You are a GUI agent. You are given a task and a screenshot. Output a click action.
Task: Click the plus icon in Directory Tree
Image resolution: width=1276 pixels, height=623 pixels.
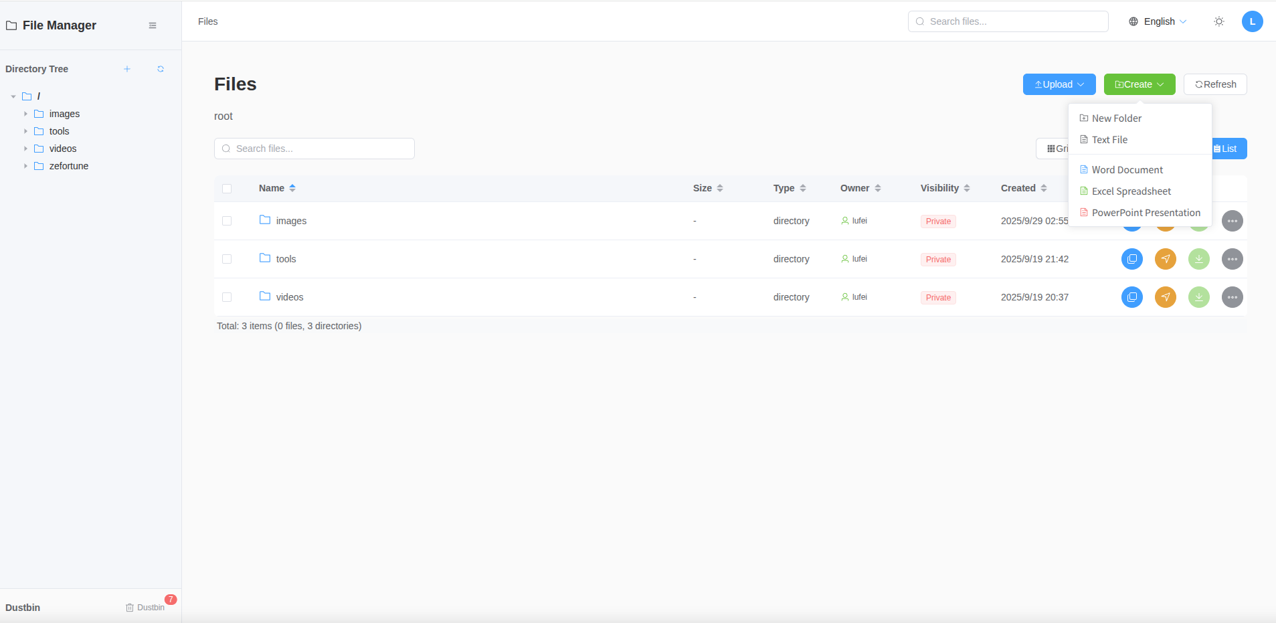pyautogui.click(x=127, y=69)
